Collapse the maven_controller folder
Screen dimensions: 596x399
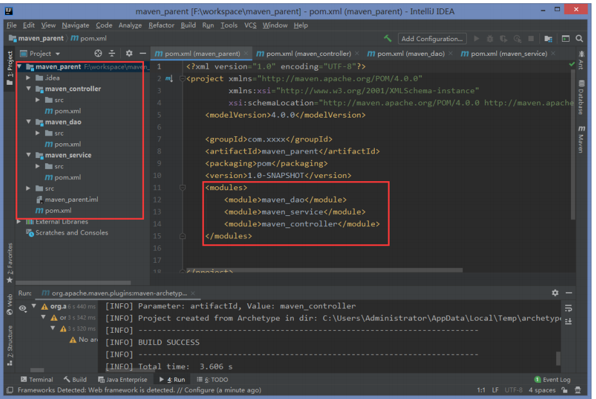click(x=28, y=89)
